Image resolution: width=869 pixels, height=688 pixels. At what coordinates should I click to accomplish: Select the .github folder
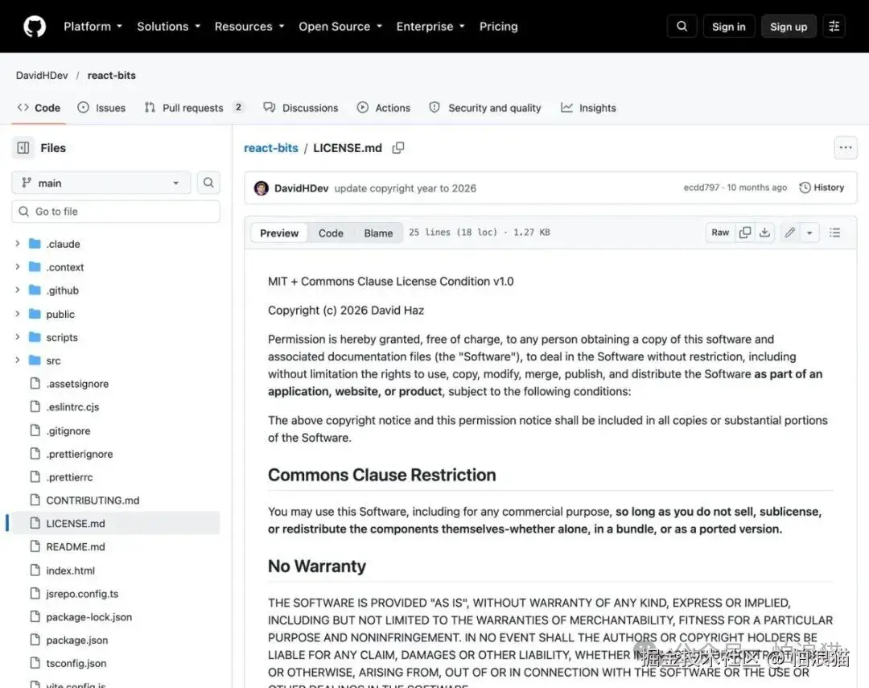62,290
